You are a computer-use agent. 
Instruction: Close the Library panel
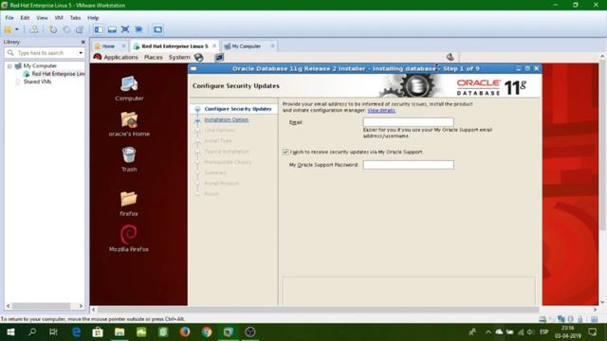click(83, 42)
